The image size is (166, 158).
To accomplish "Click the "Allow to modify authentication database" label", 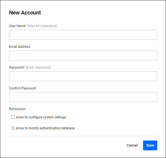I will [45, 128].
